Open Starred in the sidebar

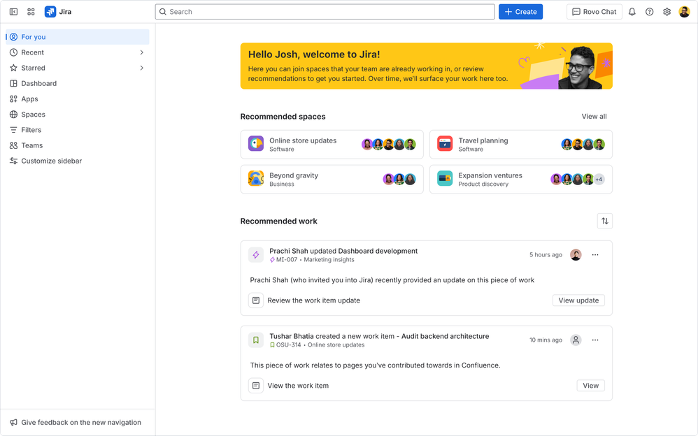[x=78, y=68]
